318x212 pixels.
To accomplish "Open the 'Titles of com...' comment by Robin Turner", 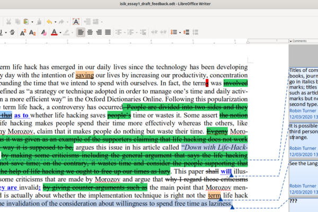I will (x=303, y=94).
